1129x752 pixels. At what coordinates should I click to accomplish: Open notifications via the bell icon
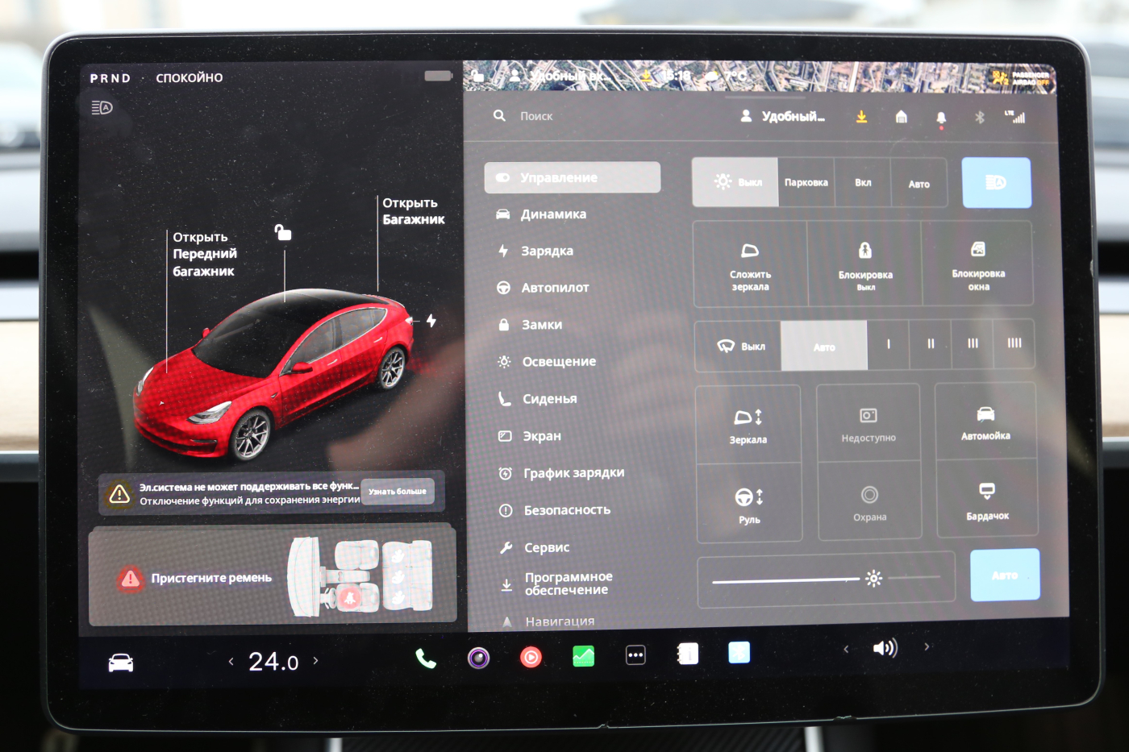coord(939,117)
